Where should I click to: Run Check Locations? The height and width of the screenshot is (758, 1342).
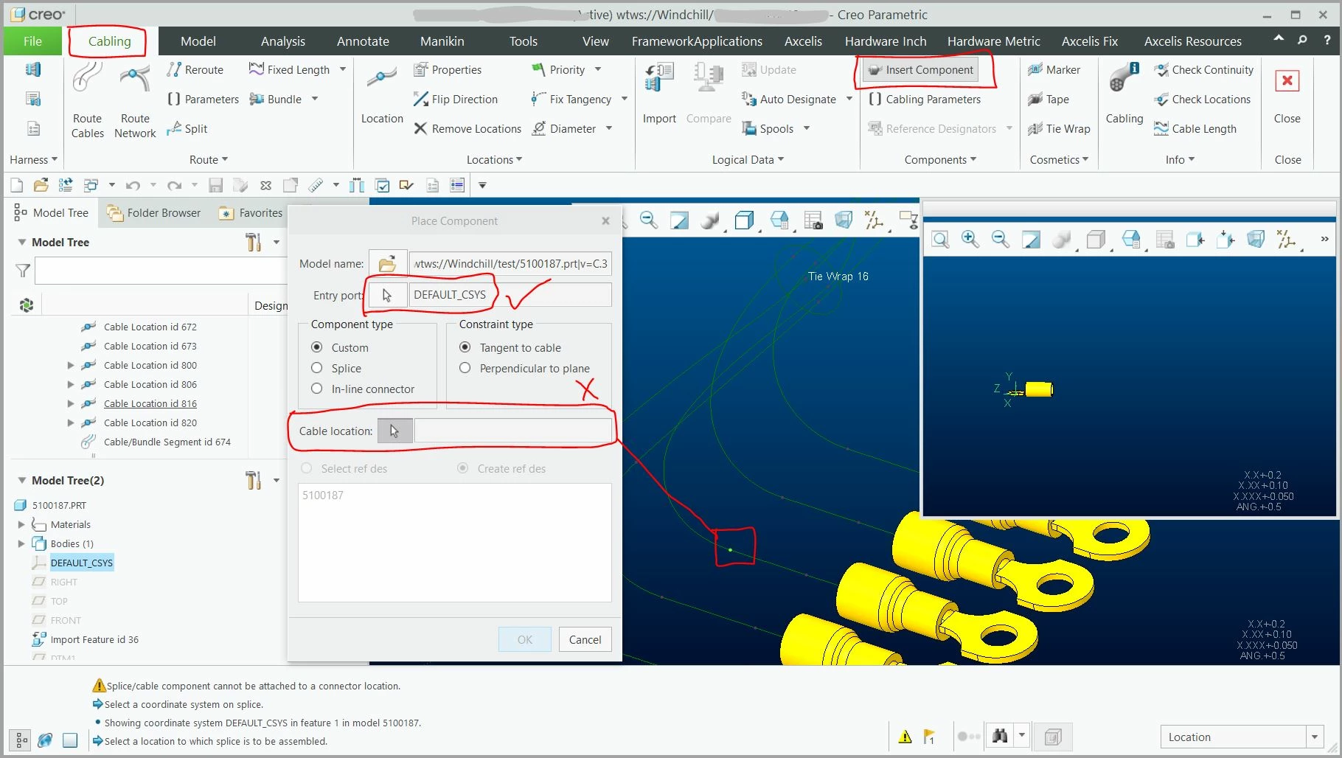click(x=1203, y=99)
